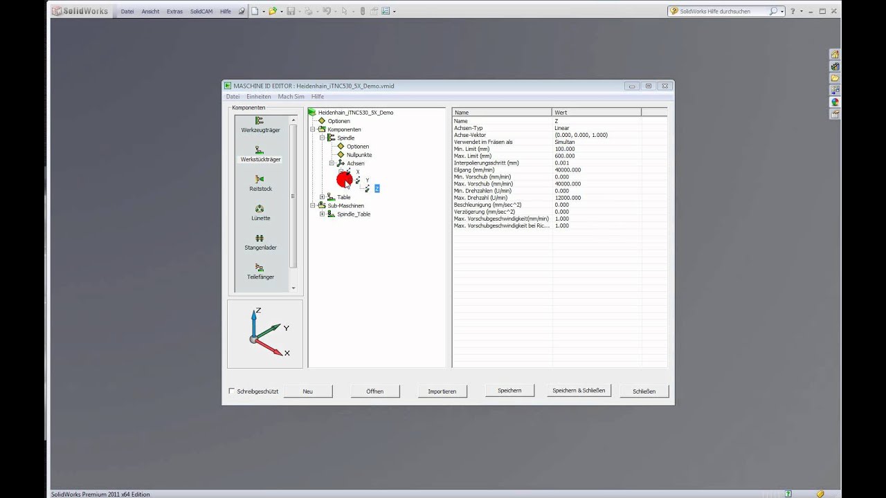886x498 pixels.
Task: Select the Teilefänger component icon
Action: click(x=260, y=267)
